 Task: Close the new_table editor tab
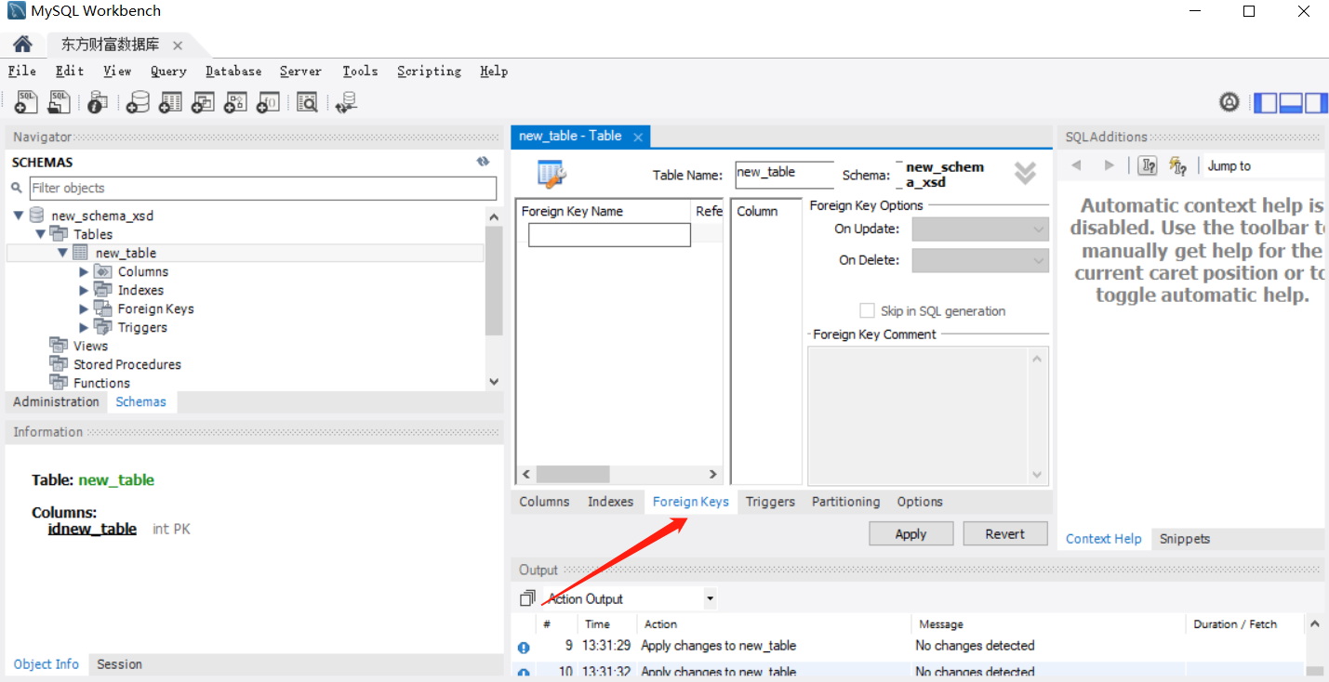(x=638, y=137)
